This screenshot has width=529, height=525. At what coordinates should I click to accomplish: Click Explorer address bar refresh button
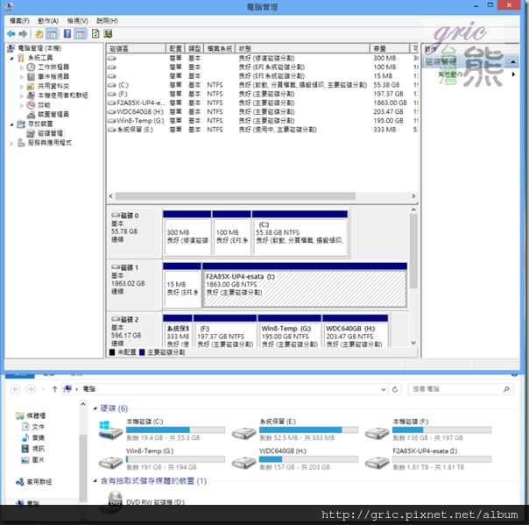pos(395,389)
